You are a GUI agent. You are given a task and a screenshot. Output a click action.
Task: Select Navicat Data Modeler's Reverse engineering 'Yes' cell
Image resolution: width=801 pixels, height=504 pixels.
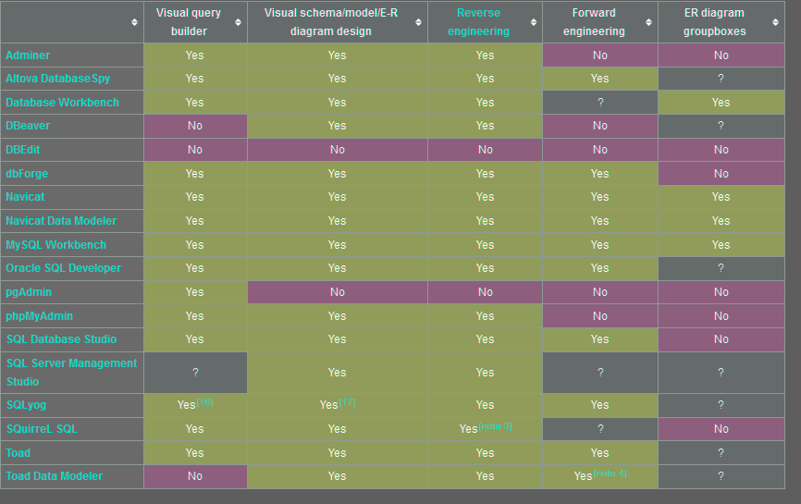(486, 221)
